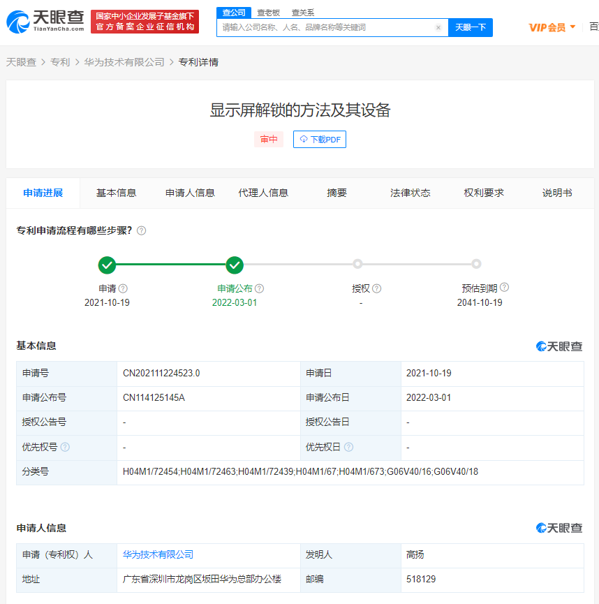Click the 申请公布 checkmark step on the timeline
The image size is (599, 604).
tap(235, 265)
